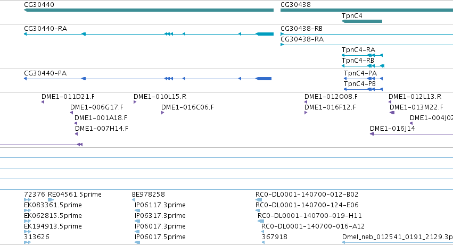453x245 pixels.
Task: Click the RC0-DL0001-140700-012-B02 label
Action: pyautogui.click(x=307, y=195)
